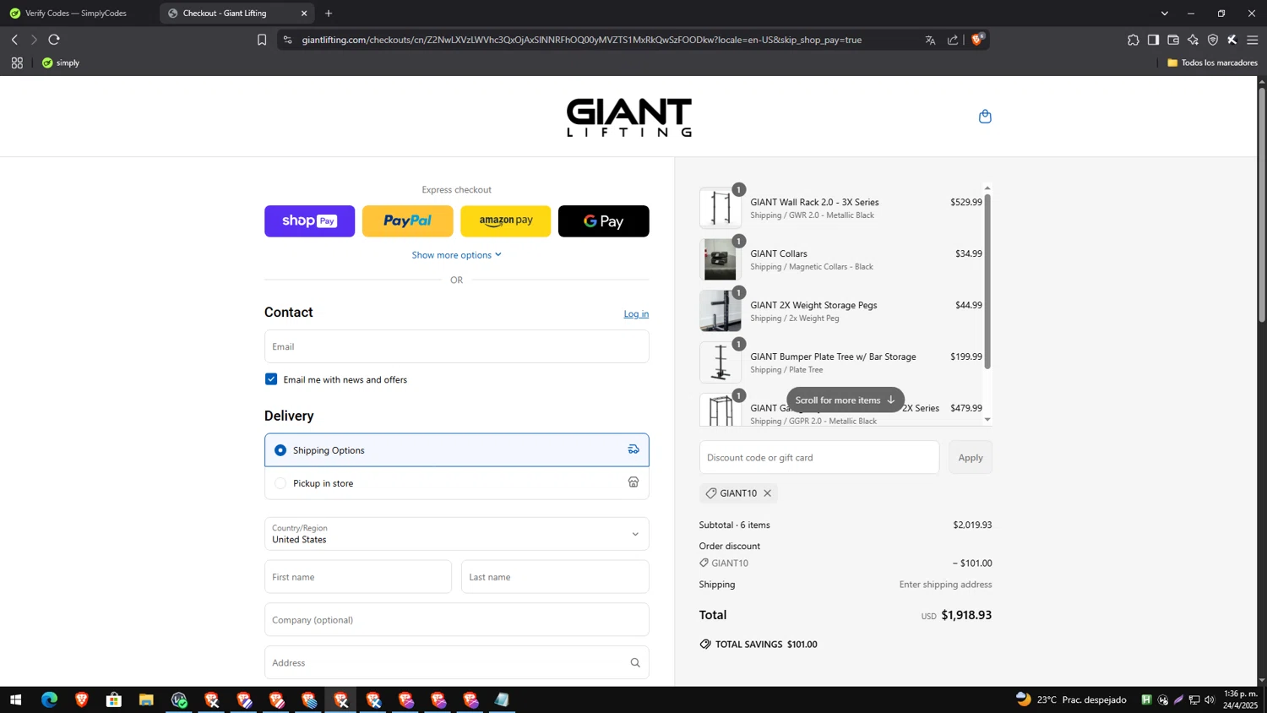
Task: Click the share page icon
Action: [x=953, y=40]
